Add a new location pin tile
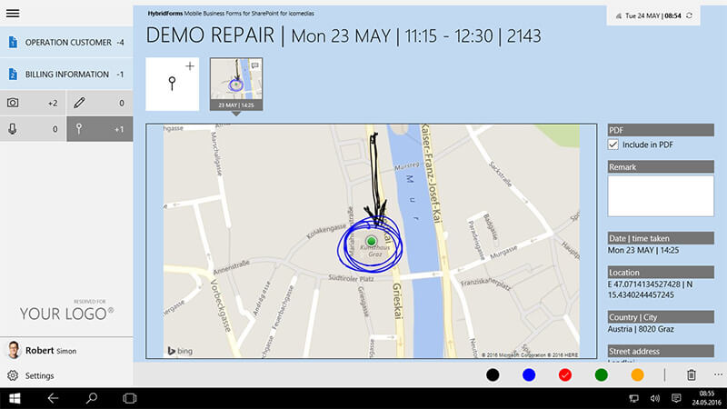The height and width of the screenshot is (409, 727). tap(172, 84)
